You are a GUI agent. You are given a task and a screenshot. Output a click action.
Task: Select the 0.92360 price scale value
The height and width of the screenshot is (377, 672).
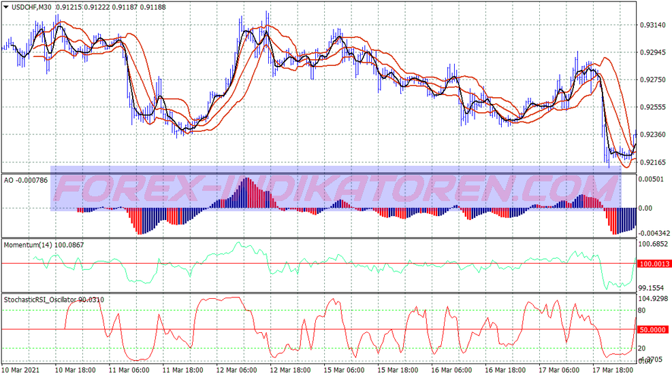(653, 134)
